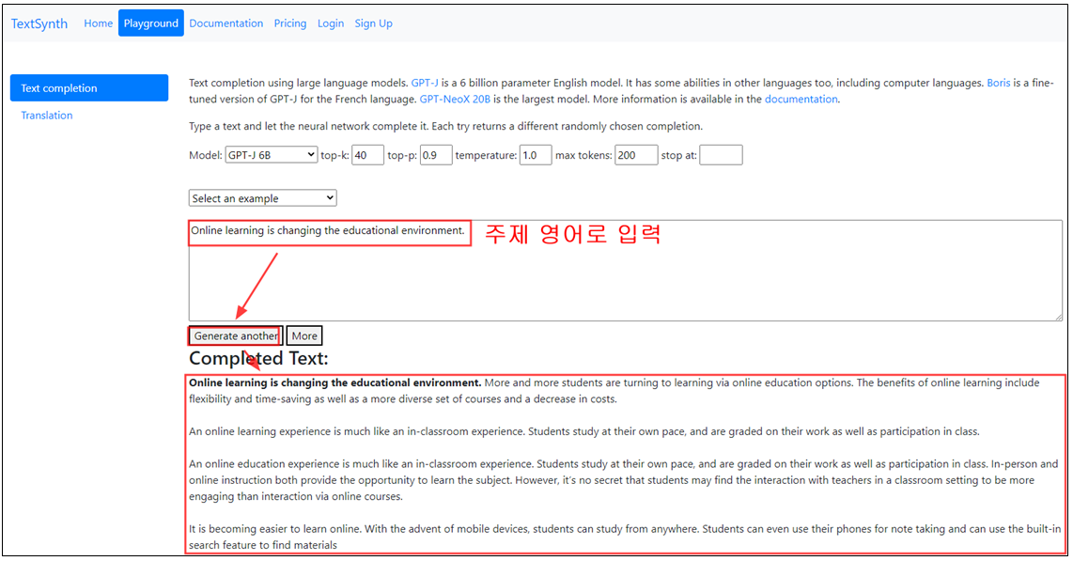The height and width of the screenshot is (561, 1073).
Task: Open the GPT-NeoX 20B link
Action: (x=455, y=99)
